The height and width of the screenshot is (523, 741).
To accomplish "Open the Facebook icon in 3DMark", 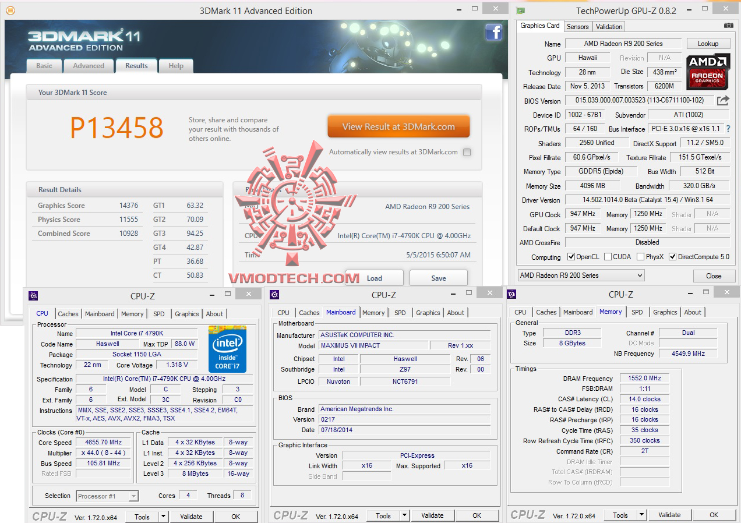I will point(493,32).
